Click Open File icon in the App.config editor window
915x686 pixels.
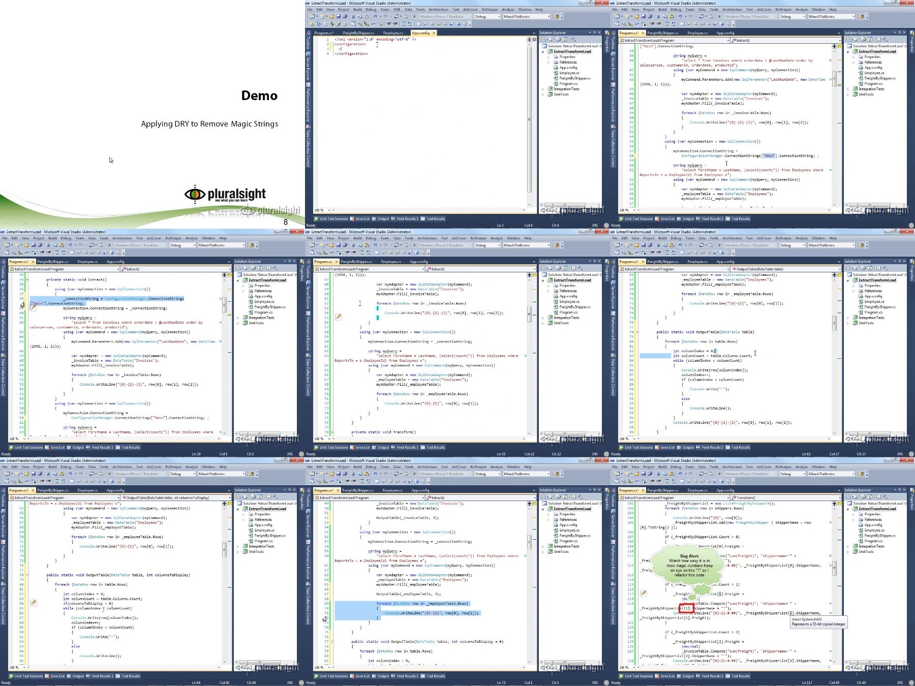pyautogui.click(x=331, y=16)
